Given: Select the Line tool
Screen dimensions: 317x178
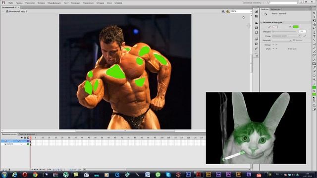Looking at the screenshot, I should (x=315, y=40).
